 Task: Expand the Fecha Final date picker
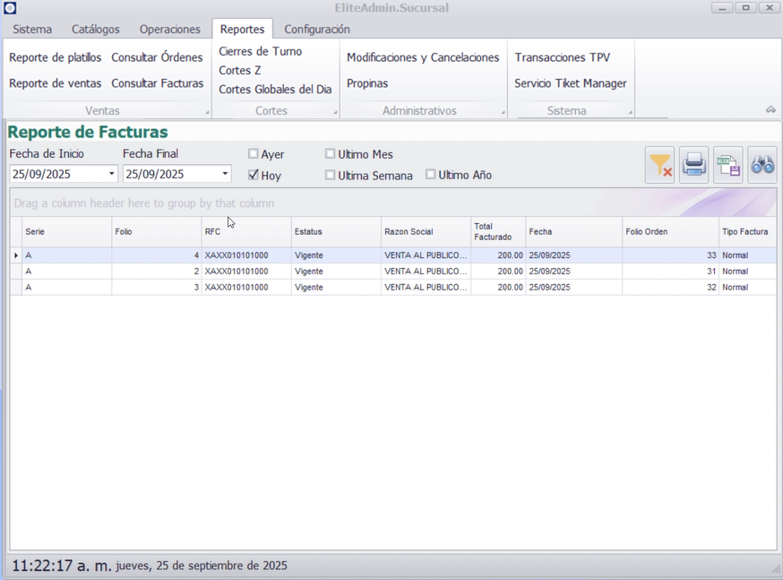[x=225, y=174]
